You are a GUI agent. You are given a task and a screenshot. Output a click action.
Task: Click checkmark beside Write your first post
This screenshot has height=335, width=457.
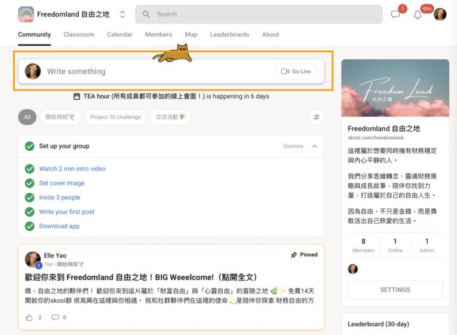pyautogui.click(x=29, y=212)
